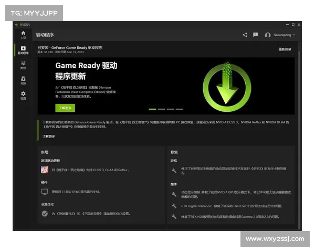Select the Drivers (驱动程序) sidebar icon
Screen dimensions: 315x252
click(23, 50)
